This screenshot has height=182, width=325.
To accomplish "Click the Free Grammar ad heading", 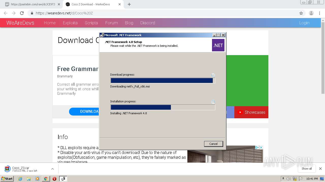I will tap(78, 69).
